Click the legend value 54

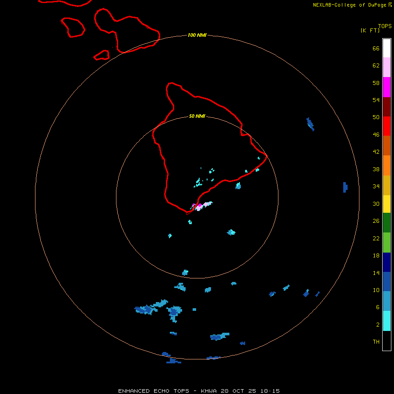click(376, 100)
